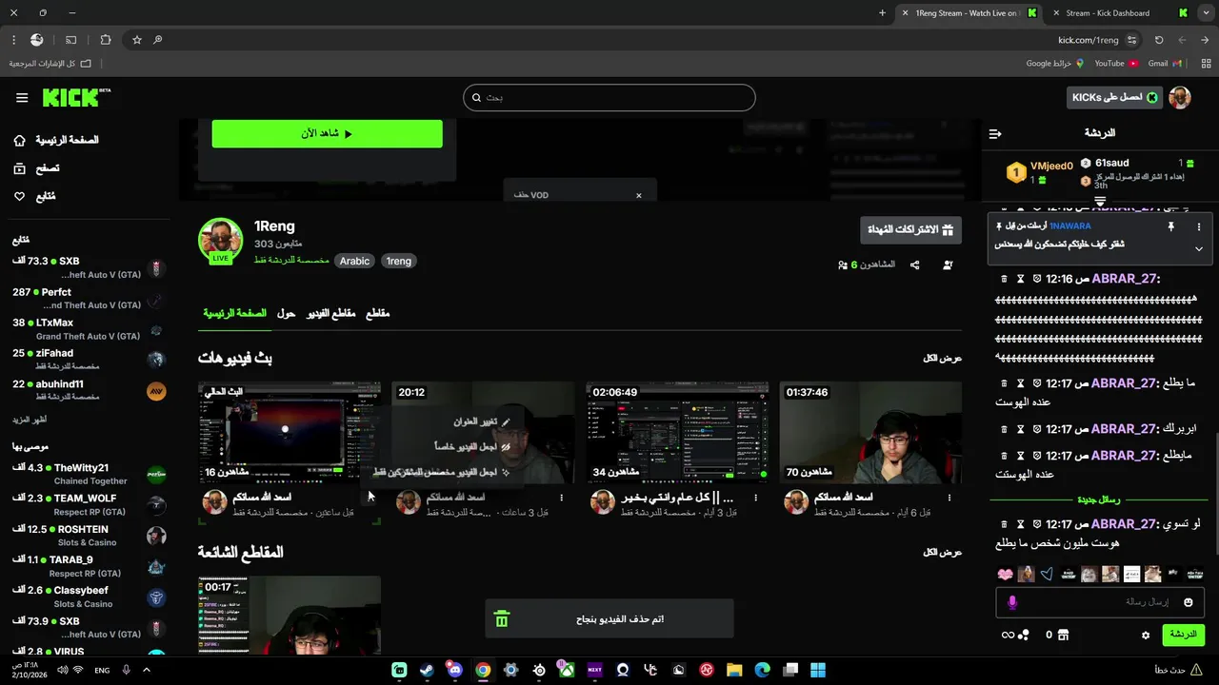Open the 00:17 popular clip thumbnail
The height and width of the screenshot is (685, 1219).
[290, 616]
